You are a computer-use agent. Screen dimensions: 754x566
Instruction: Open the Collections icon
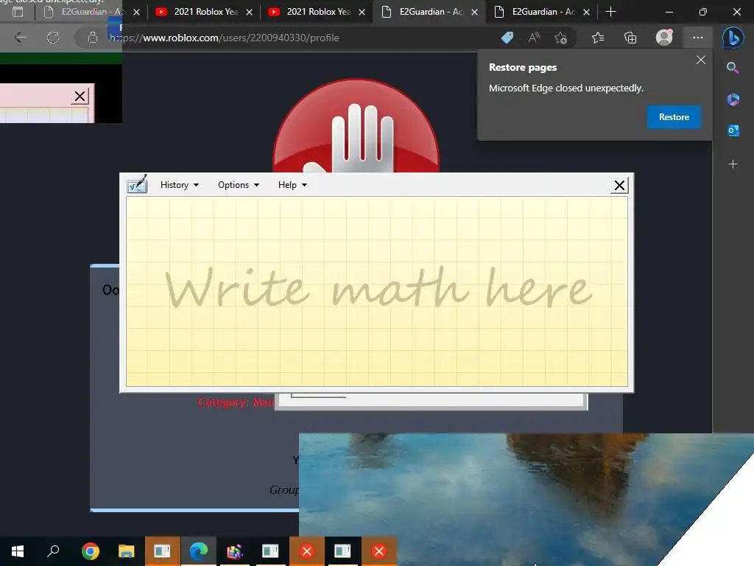pyautogui.click(x=630, y=38)
